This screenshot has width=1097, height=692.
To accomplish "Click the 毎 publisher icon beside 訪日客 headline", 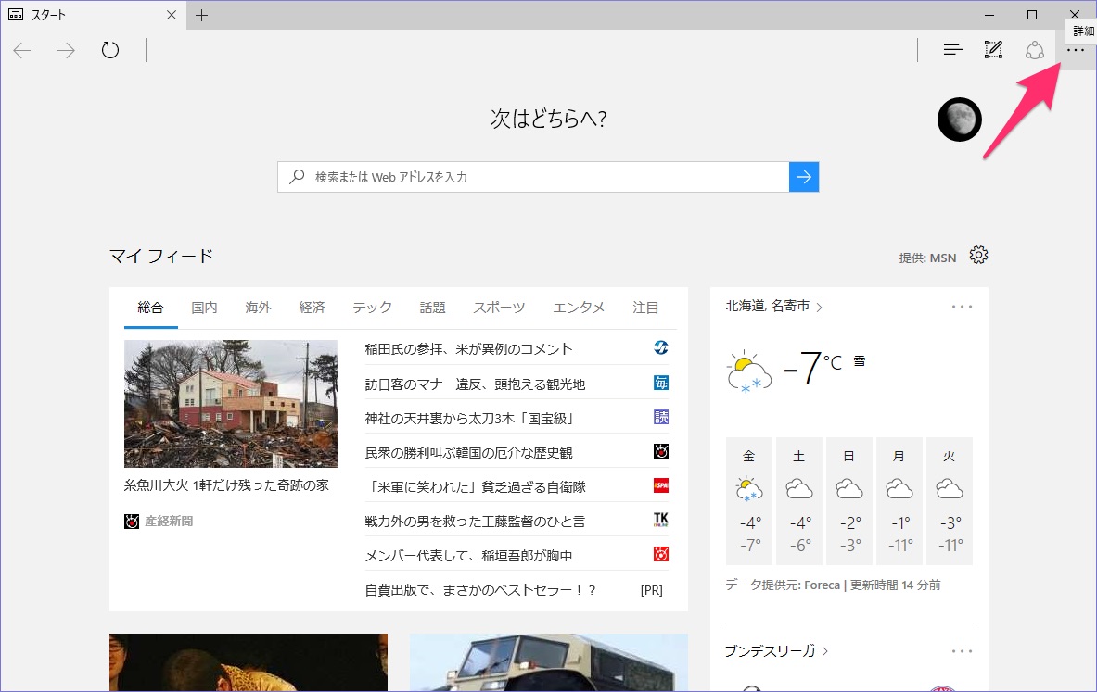I will pyautogui.click(x=660, y=383).
